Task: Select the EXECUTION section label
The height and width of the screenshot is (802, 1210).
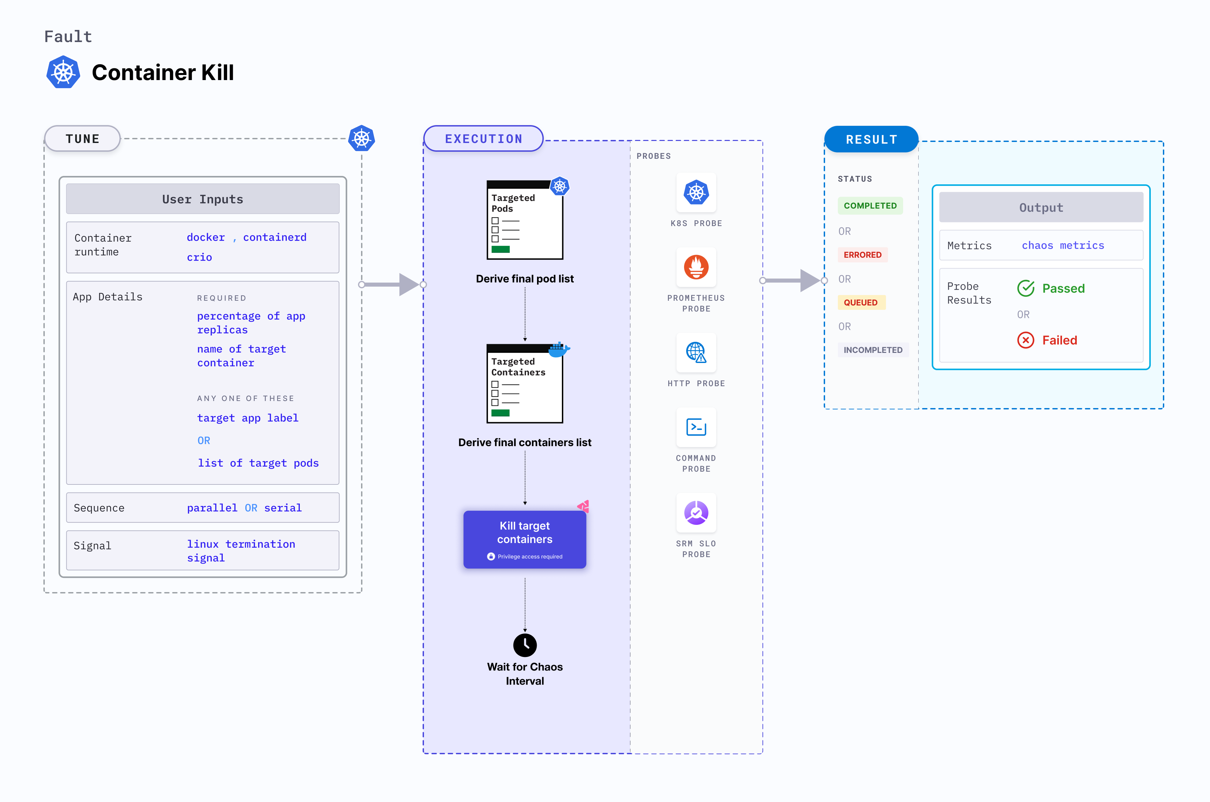Action: point(484,139)
